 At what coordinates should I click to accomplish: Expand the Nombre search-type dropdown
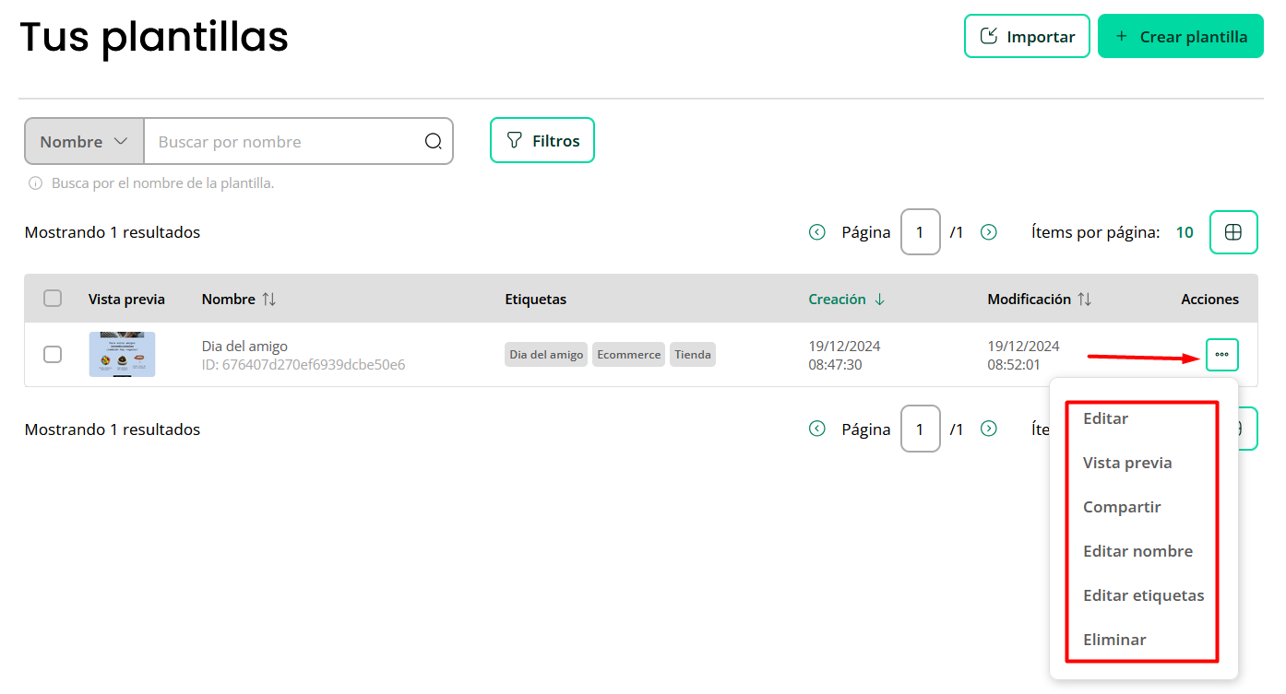[84, 141]
